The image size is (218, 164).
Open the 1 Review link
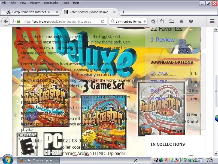(162, 40)
